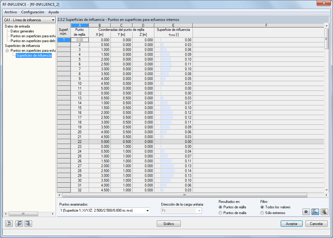Screen dimensions: 333x238
Task: Click grid point 12 cell
Action: tap(80, 93)
